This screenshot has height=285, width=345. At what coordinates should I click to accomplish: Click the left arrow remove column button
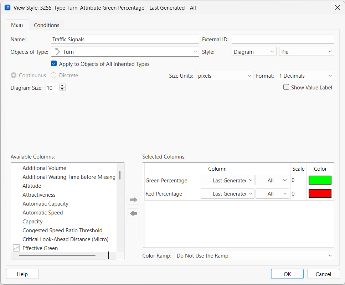click(x=133, y=213)
